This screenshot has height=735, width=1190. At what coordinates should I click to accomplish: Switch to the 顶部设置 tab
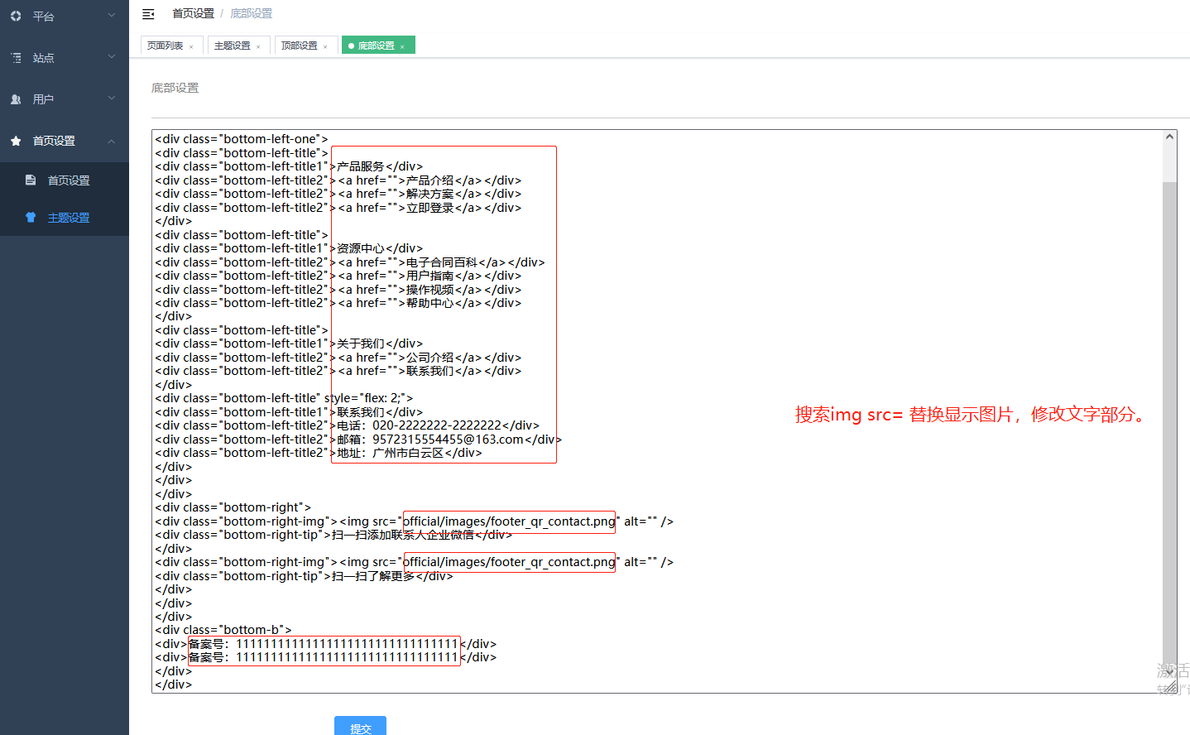click(x=299, y=46)
